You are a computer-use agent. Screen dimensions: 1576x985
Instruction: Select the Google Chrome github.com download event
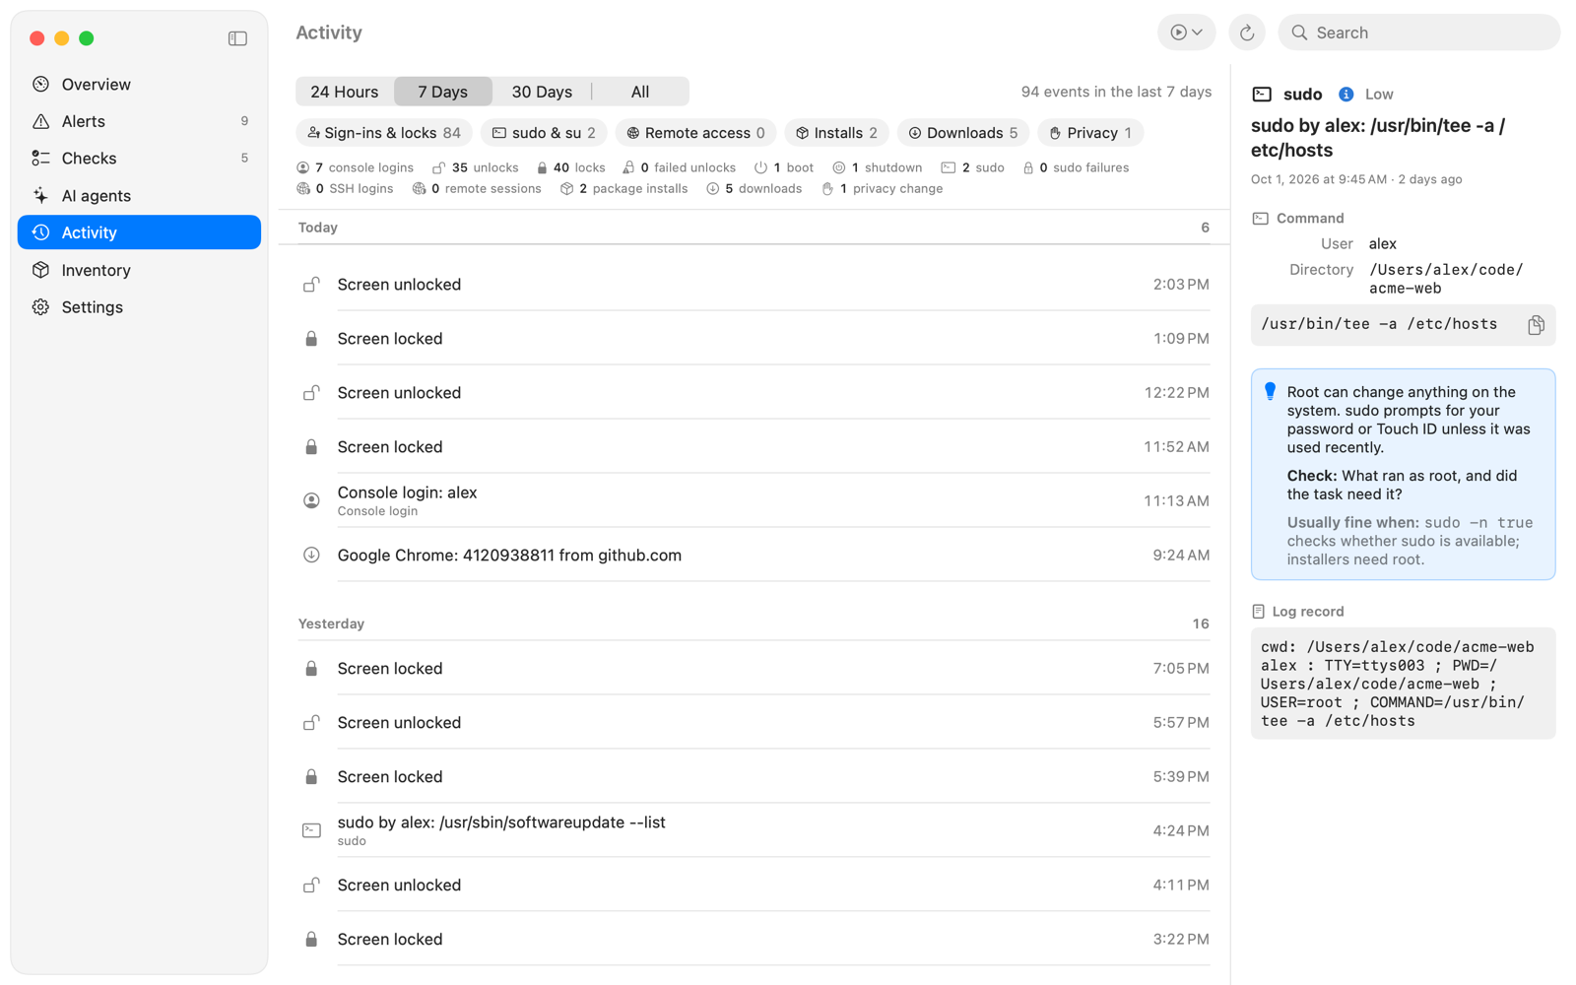tap(754, 556)
